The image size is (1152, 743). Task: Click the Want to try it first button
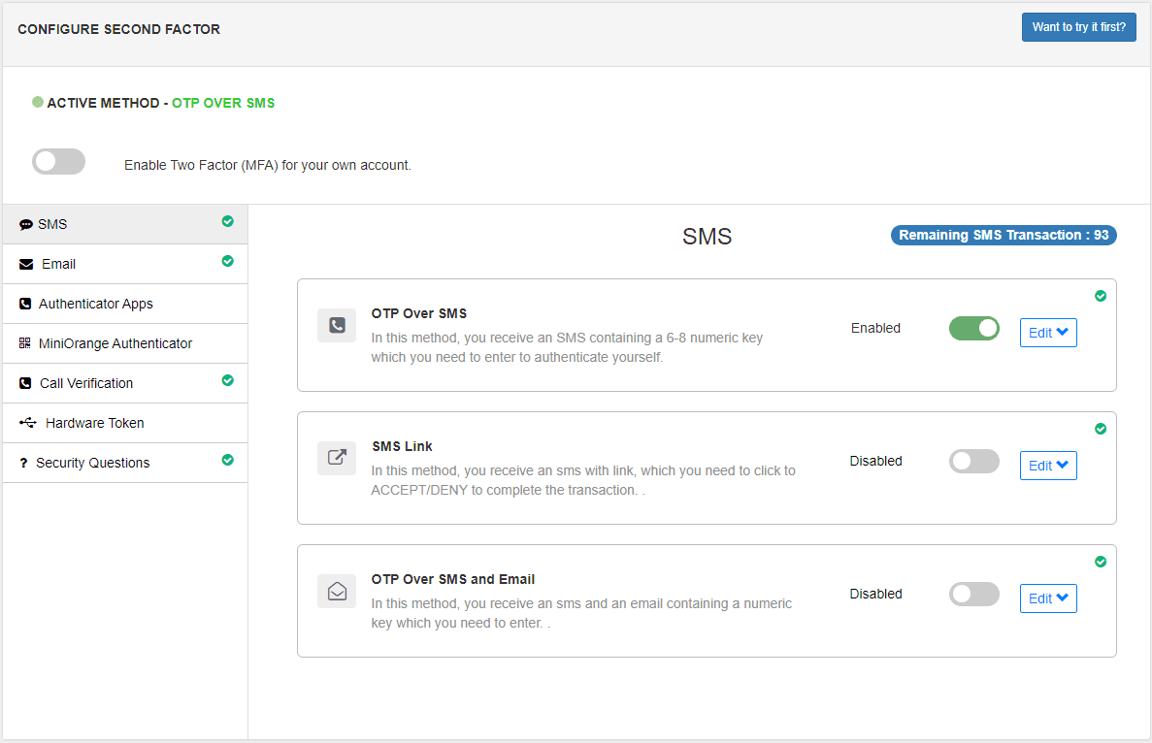coord(1078,27)
